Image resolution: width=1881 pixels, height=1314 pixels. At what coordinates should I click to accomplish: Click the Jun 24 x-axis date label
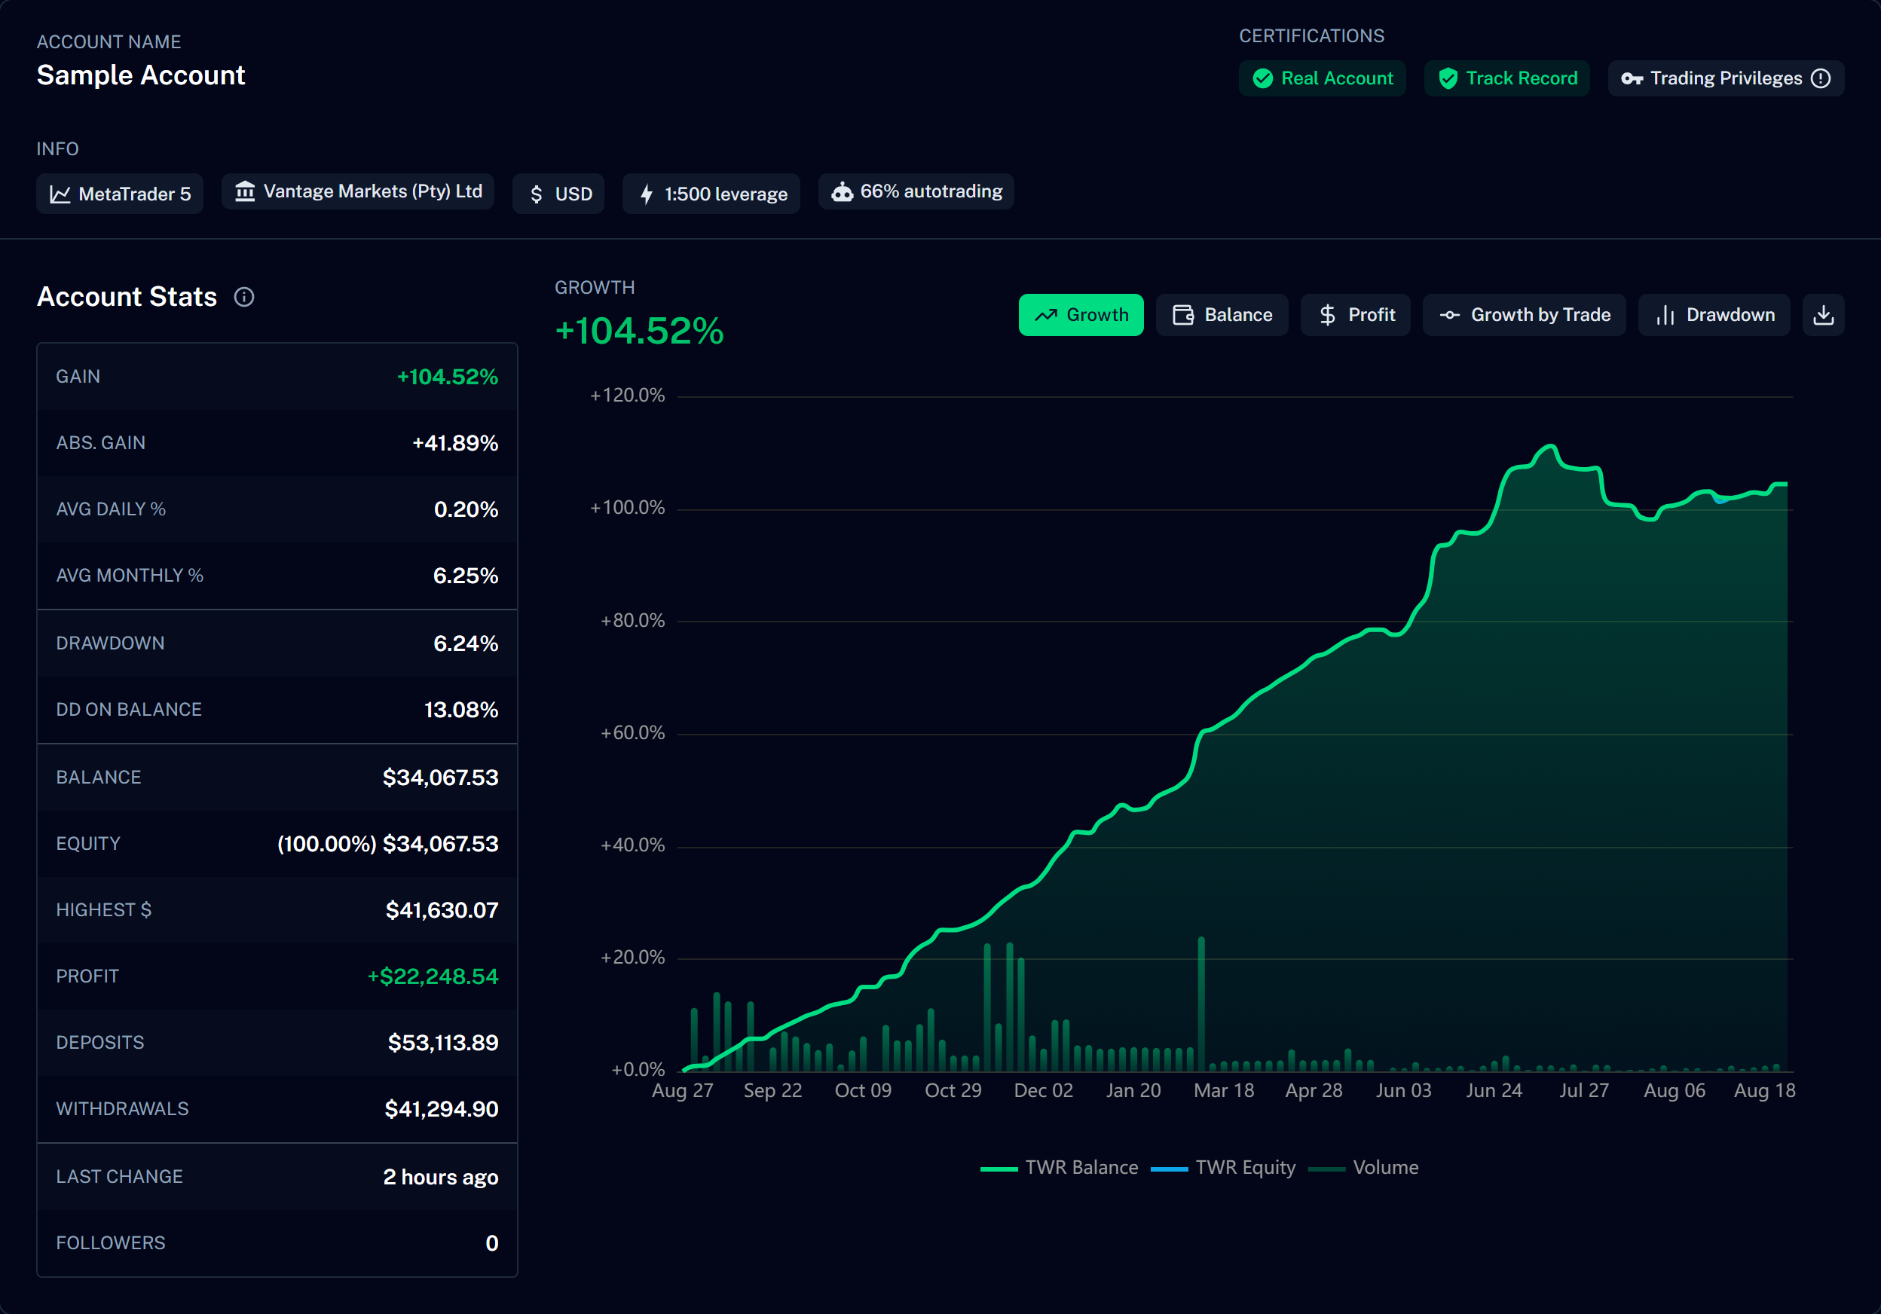pos(1494,1091)
